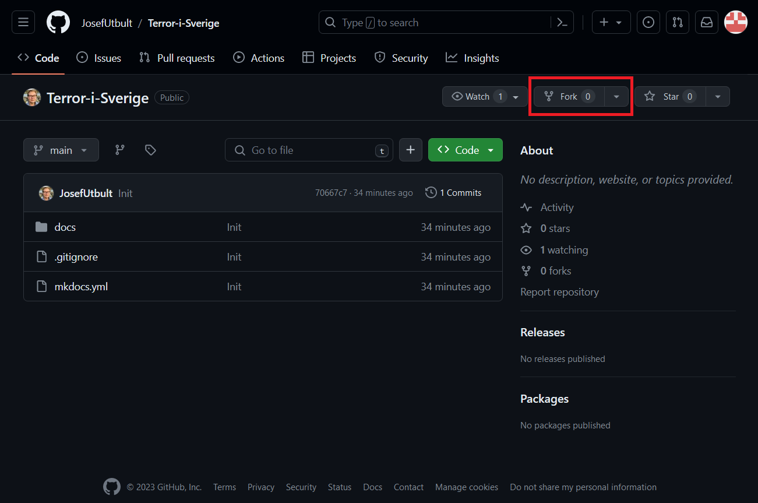
Task: Open the mkdocs.yml file
Action: pos(81,286)
